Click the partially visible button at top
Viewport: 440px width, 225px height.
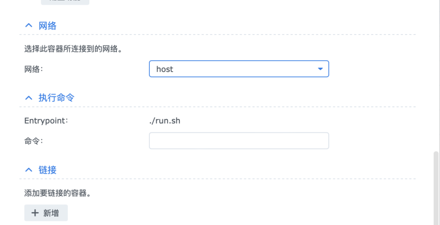click(65, 2)
